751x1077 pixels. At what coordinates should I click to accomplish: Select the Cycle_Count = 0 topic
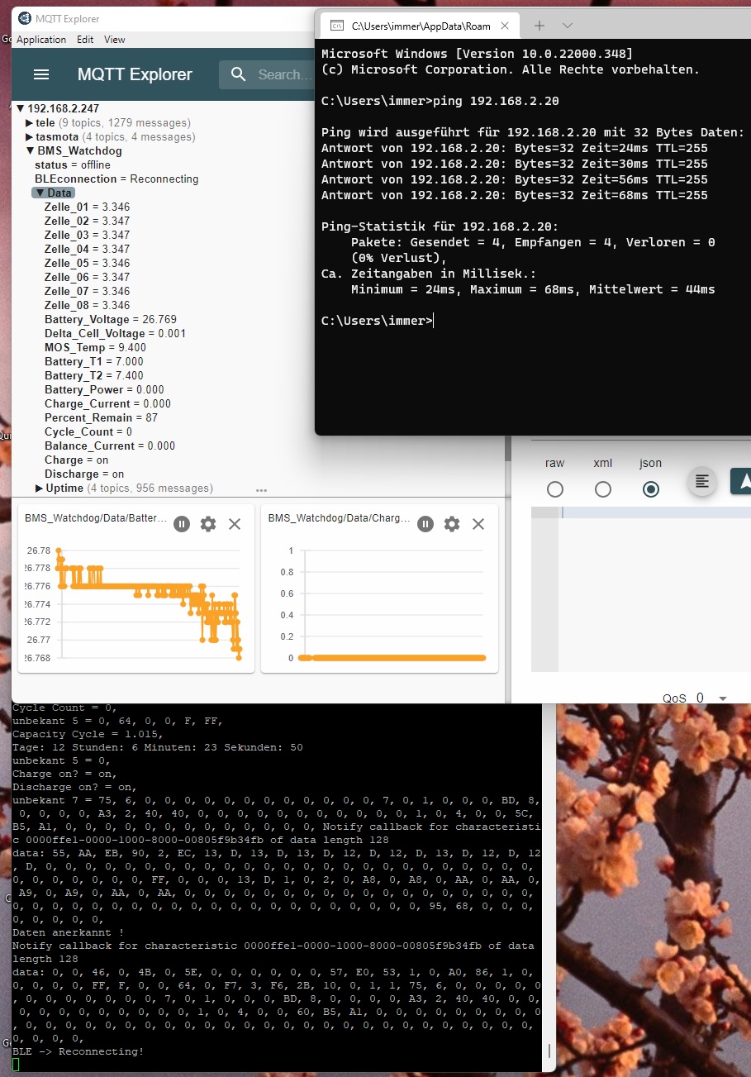[x=88, y=431]
